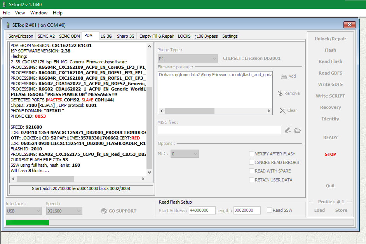The width and height of the screenshot is (366, 244).
Task: Click the Identify button
Action: point(330,119)
